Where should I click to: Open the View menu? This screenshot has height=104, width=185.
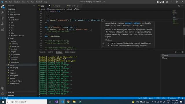click(x=24, y=2)
